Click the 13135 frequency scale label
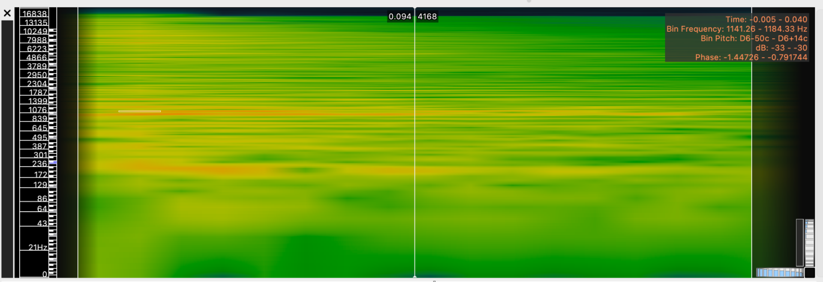 click(36, 22)
